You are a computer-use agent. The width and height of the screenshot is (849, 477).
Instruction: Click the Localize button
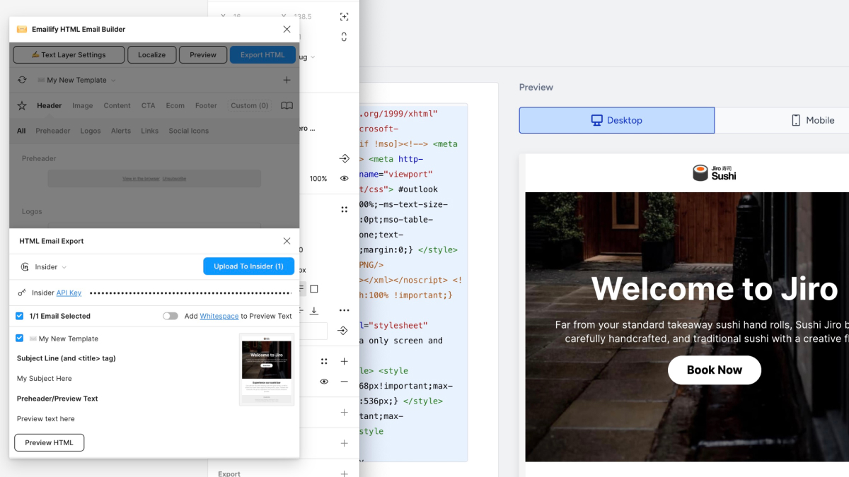click(x=151, y=55)
